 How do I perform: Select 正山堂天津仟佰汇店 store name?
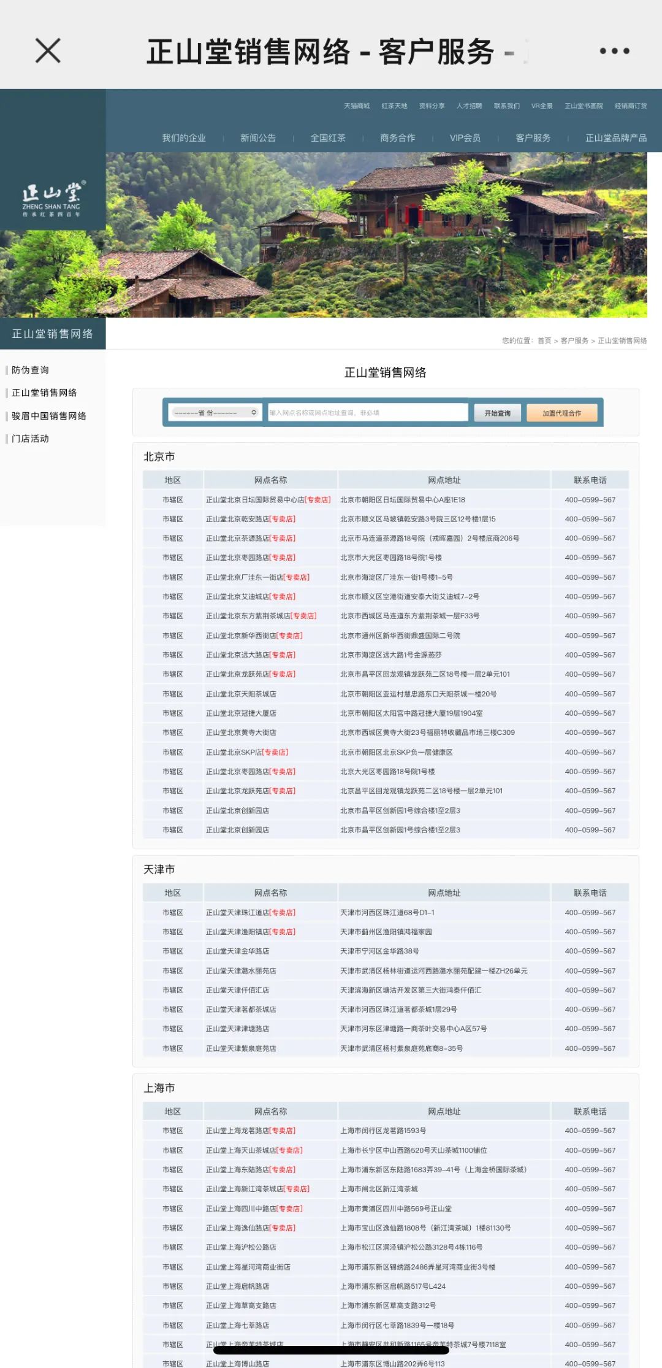pyautogui.click(x=237, y=990)
